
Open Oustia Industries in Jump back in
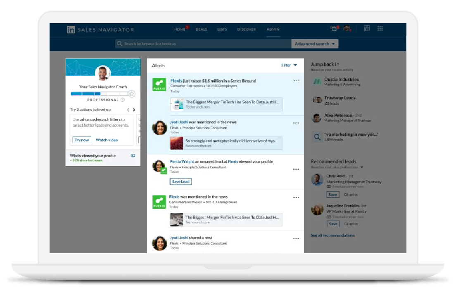click(342, 79)
